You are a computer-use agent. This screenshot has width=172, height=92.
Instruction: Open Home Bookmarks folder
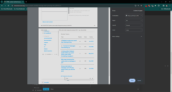click(19, 9)
